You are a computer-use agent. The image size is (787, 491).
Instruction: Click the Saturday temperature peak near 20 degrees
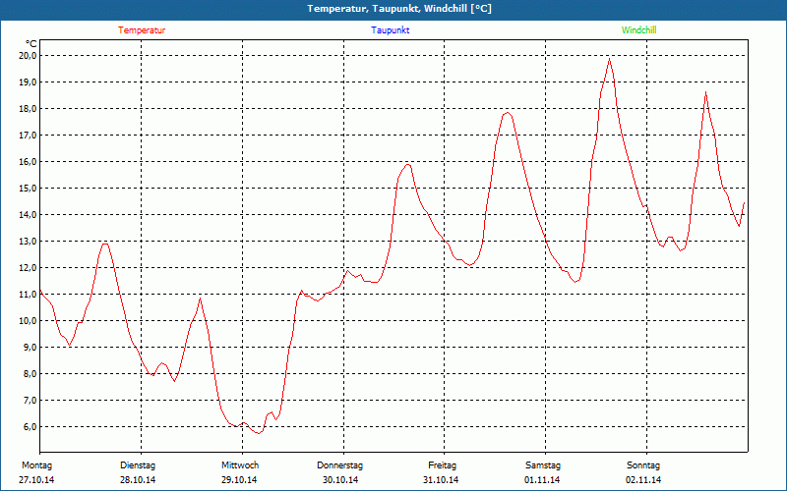(609, 59)
